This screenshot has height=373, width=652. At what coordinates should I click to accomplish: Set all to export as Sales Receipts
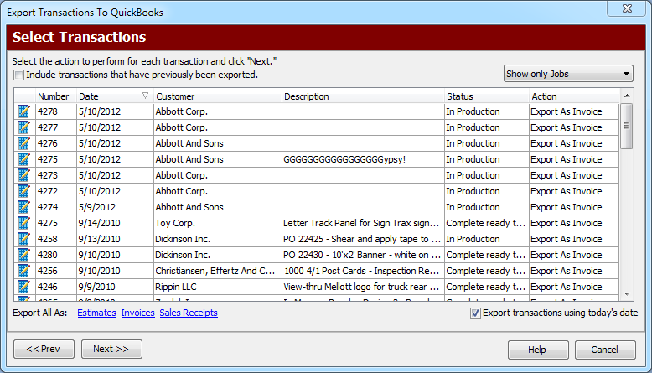click(x=189, y=313)
